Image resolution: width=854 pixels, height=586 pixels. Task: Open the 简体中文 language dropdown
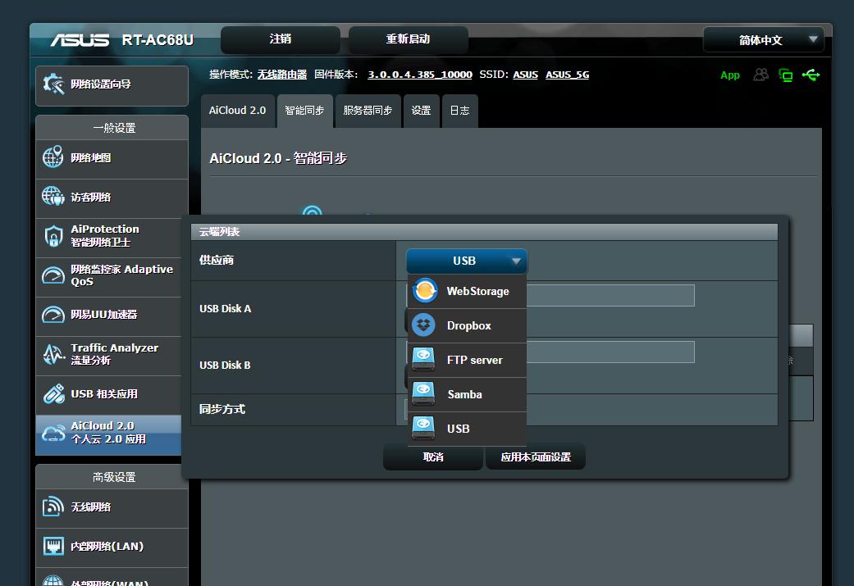coord(764,39)
